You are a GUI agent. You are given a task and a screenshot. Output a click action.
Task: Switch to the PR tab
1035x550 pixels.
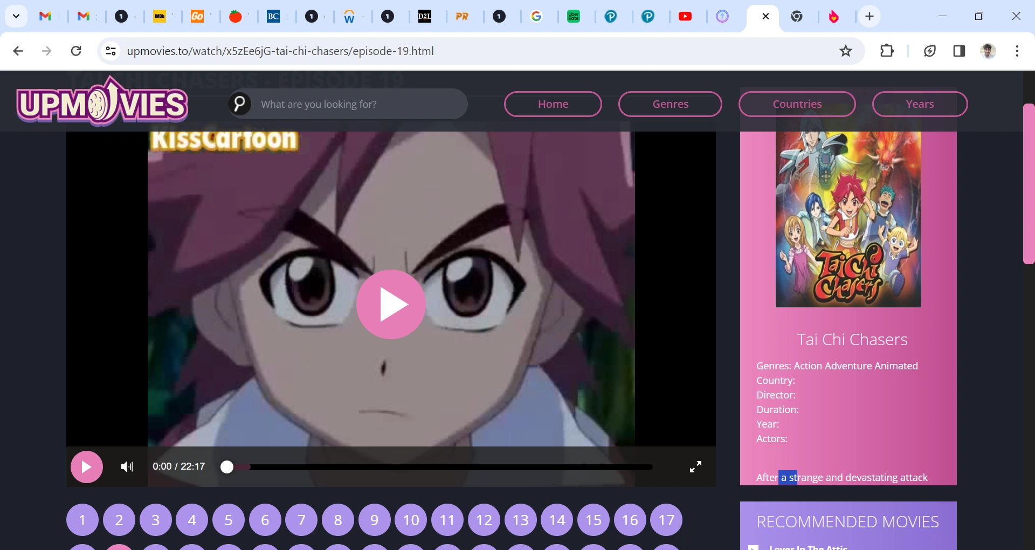(x=462, y=16)
